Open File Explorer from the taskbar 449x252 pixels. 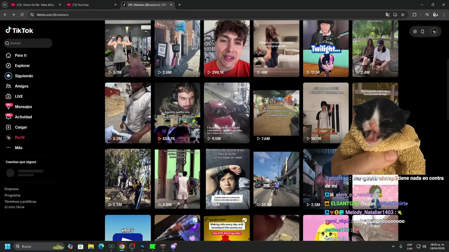click(91, 246)
